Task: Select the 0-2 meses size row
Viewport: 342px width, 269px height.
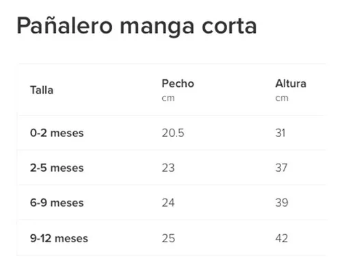Action: tap(171, 133)
